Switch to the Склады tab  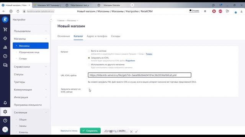coord(116,36)
